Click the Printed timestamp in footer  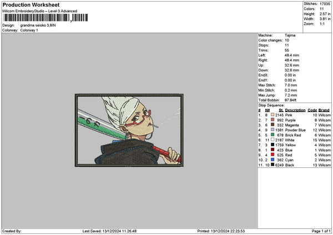[x=221, y=231]
